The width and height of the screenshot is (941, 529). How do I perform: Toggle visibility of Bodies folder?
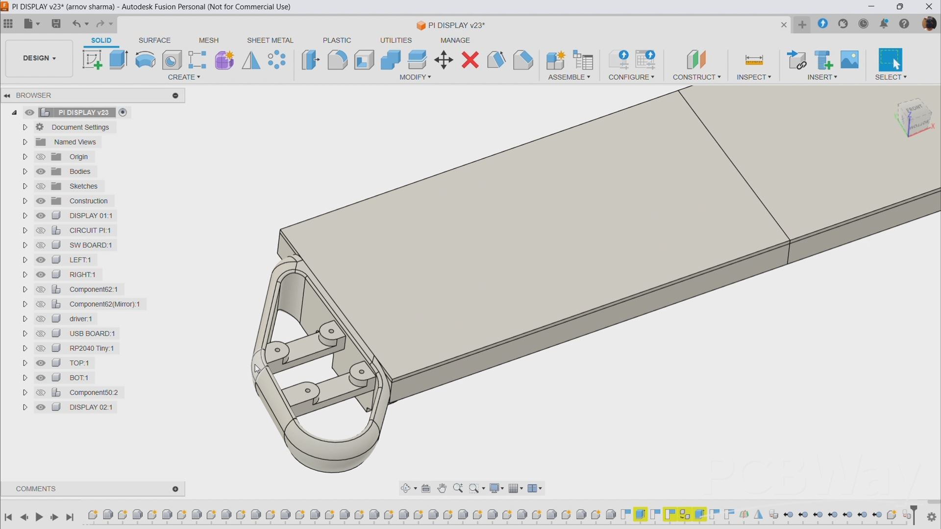tap(41, 171)
